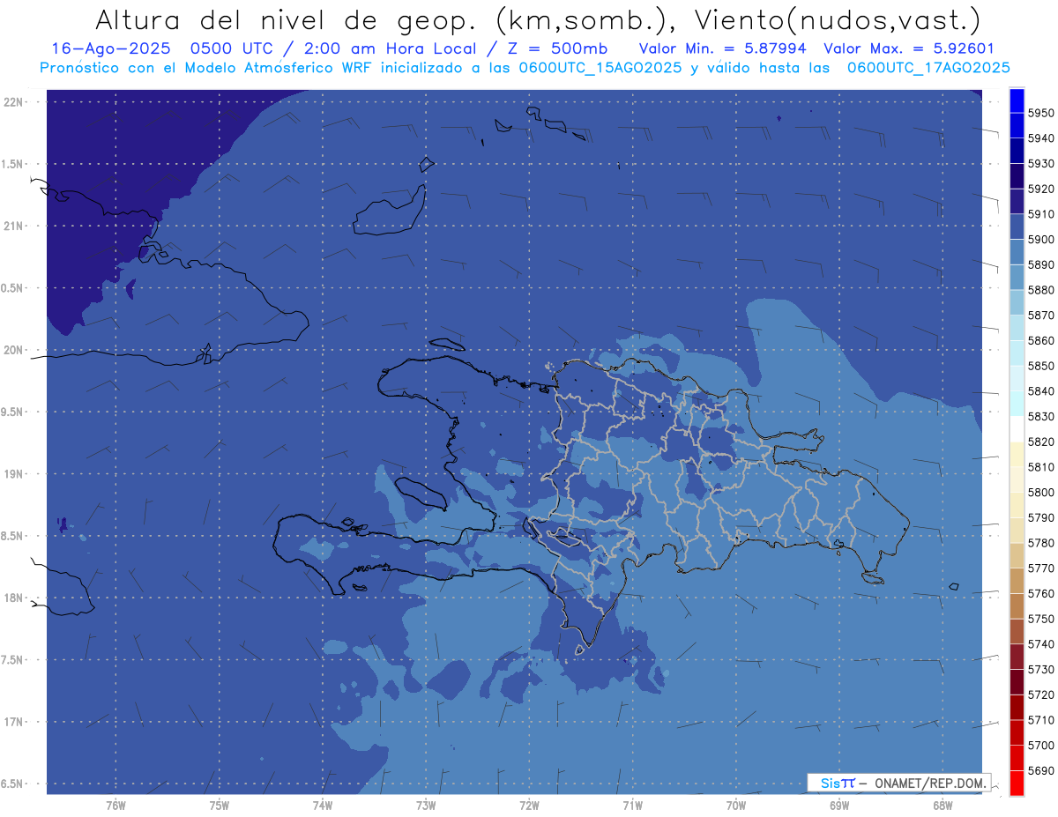Viewport: 1058px width, 817px height.
Task: Select the '18N' latitude label
Action: tap(12, 598)
